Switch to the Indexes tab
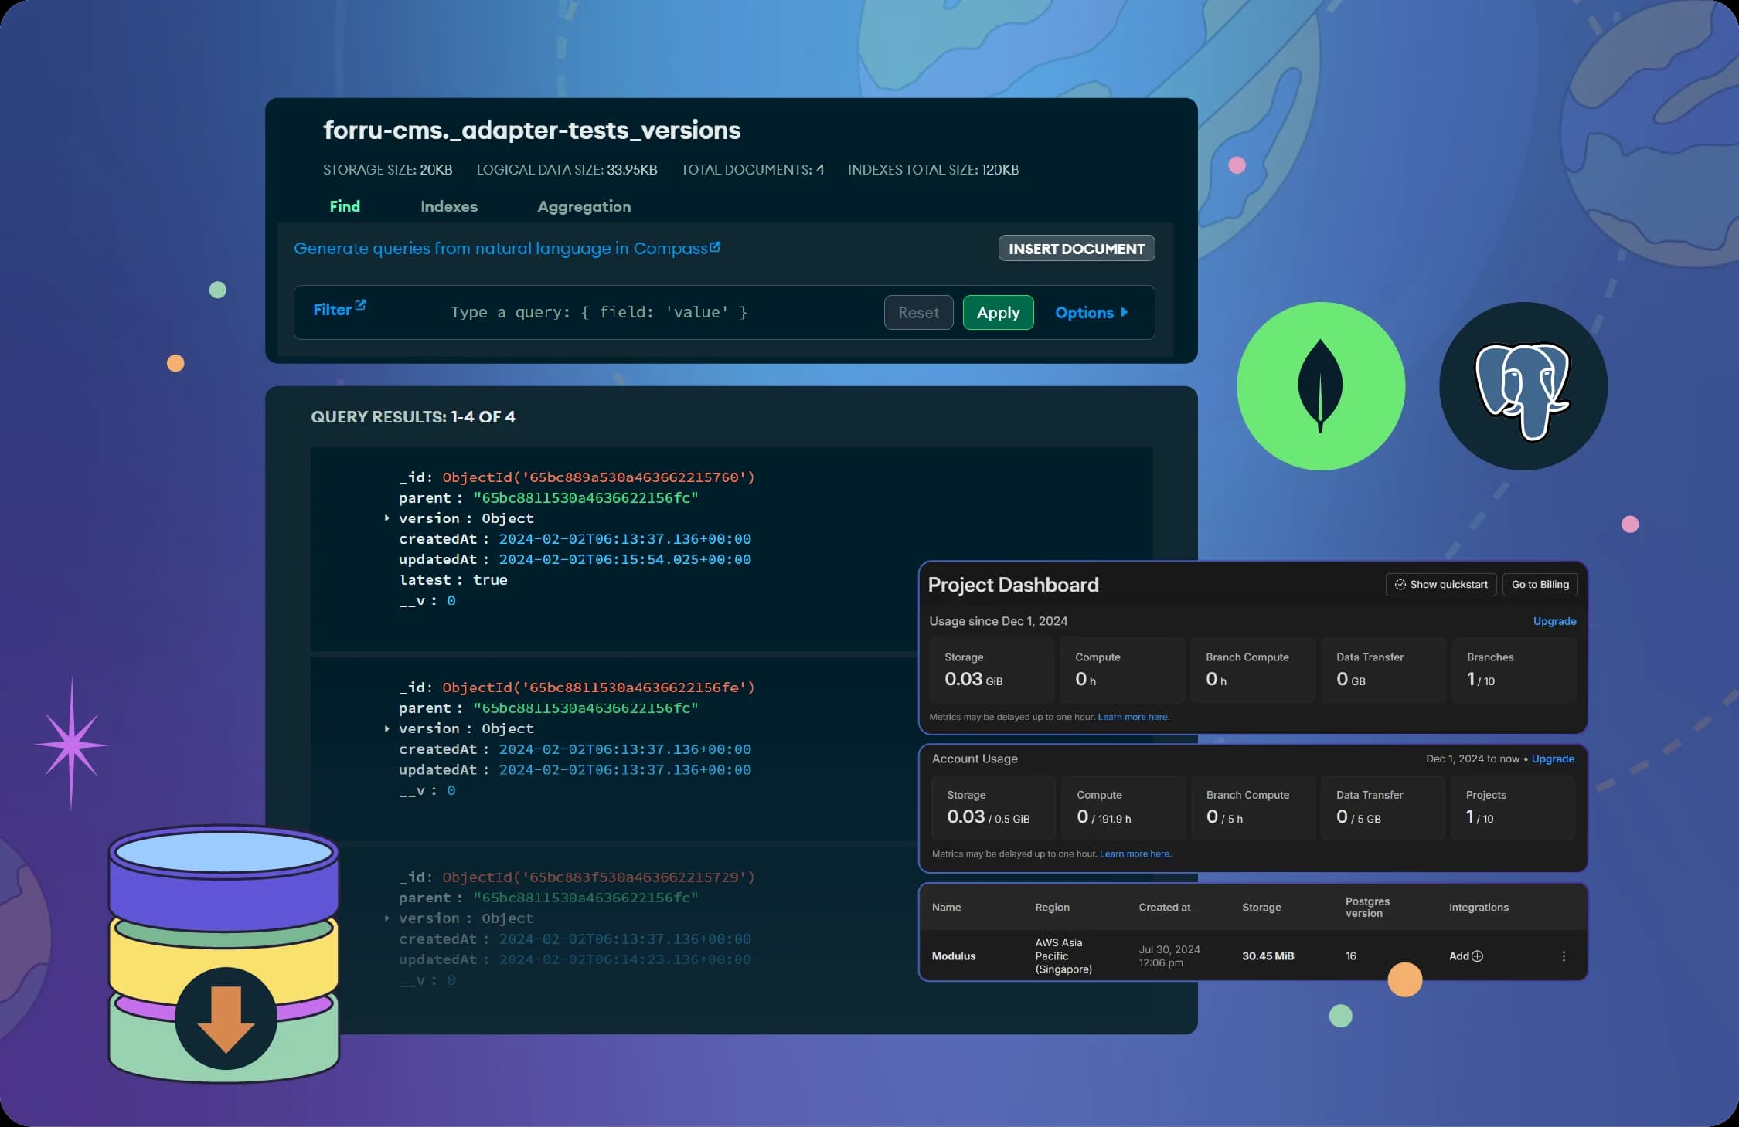1739x1127 pixels. [x=448, y=206]
